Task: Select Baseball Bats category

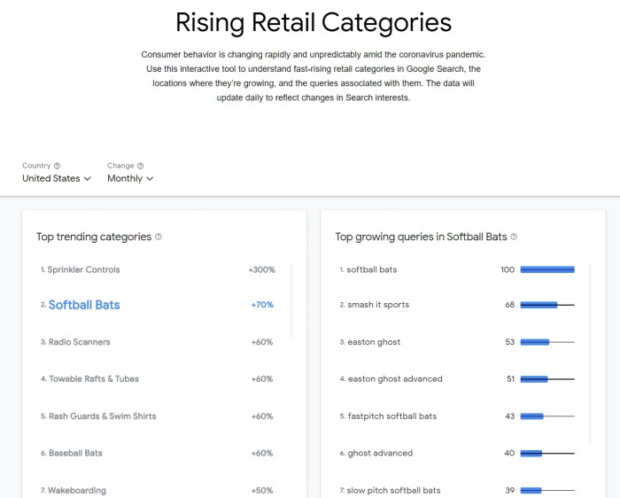Action: (x=75, y=453)
